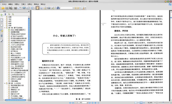
Task: Open the signatures pen sidebar tab
Action: pyautogui.click(x=2, y=41)
